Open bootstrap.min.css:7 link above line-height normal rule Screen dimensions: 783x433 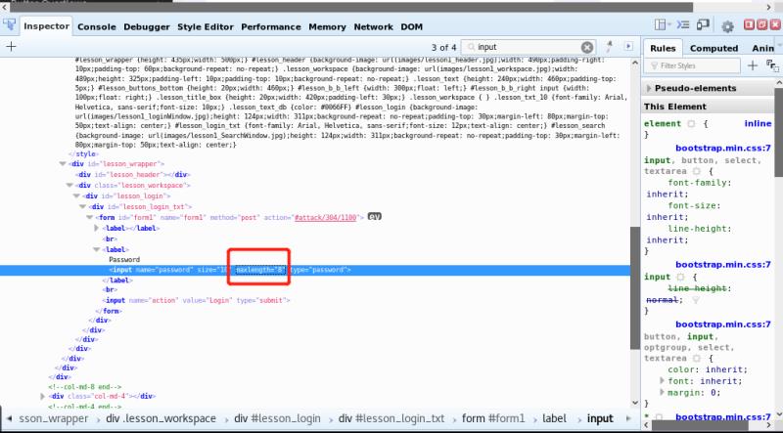(723, 264)
